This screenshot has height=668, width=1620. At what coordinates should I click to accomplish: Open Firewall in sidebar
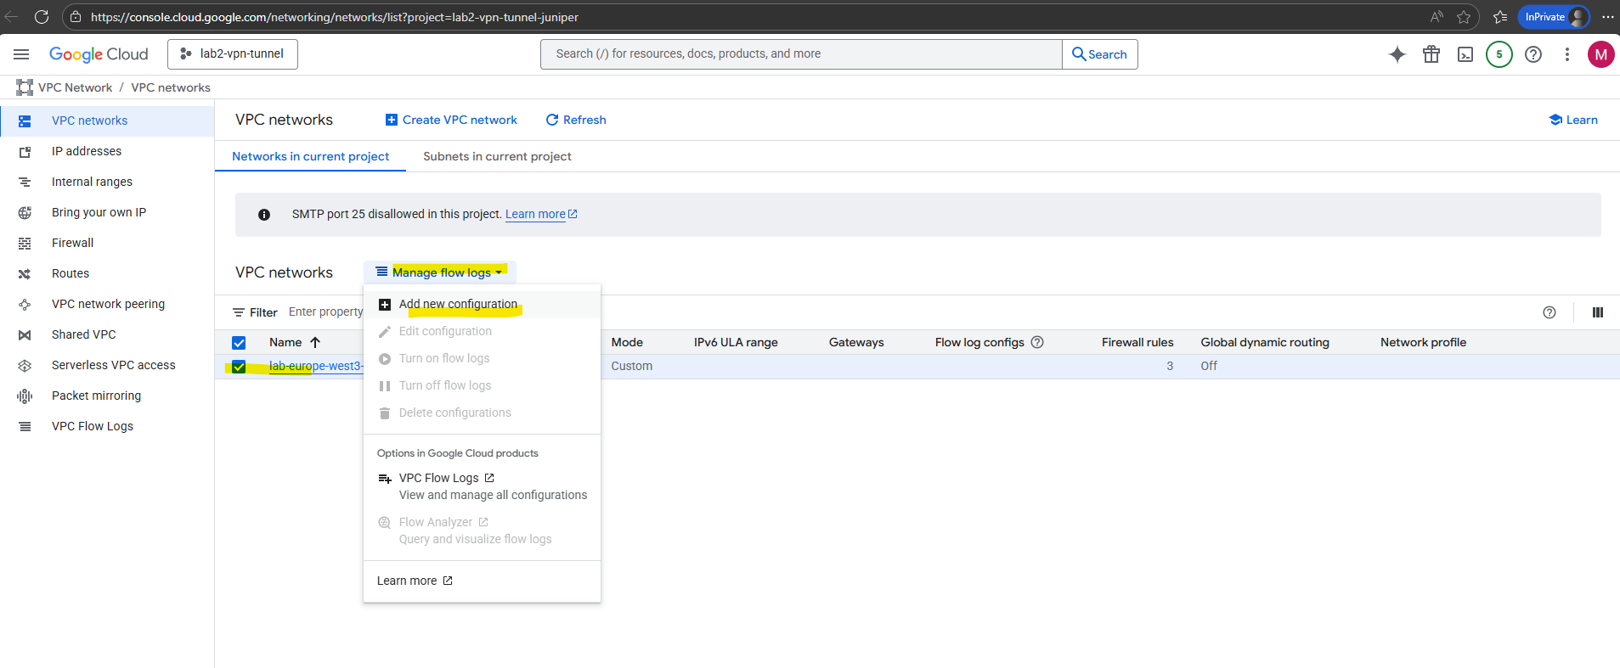(107, 243)
